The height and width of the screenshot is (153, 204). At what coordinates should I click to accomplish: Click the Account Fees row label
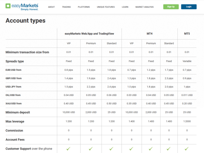pos(15,140)
